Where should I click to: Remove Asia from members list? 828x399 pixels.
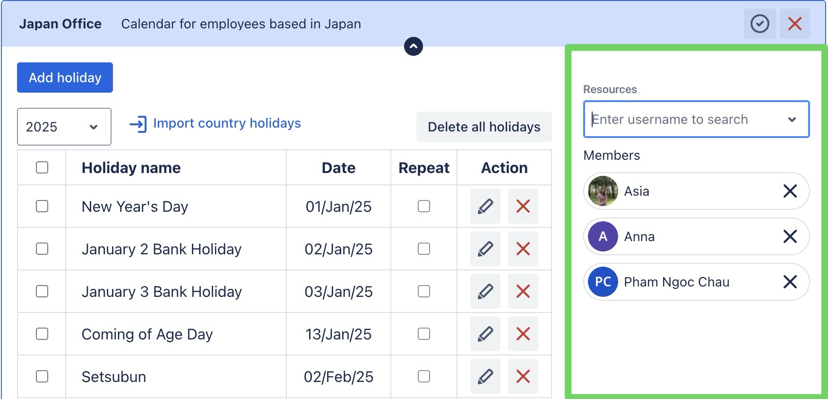coord(790,191)
